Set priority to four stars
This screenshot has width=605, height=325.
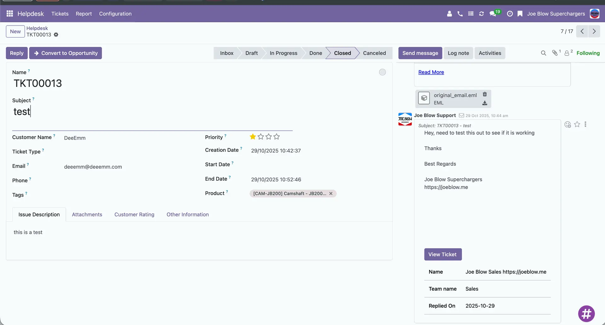(x=276, y=137)
